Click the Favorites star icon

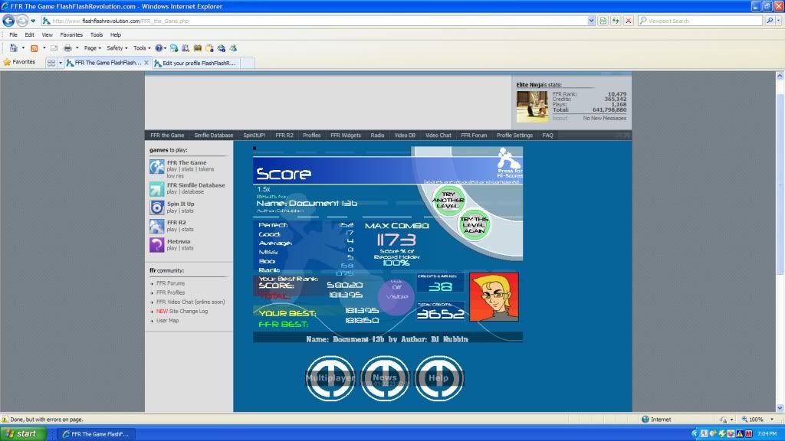[x=7, y=62]
